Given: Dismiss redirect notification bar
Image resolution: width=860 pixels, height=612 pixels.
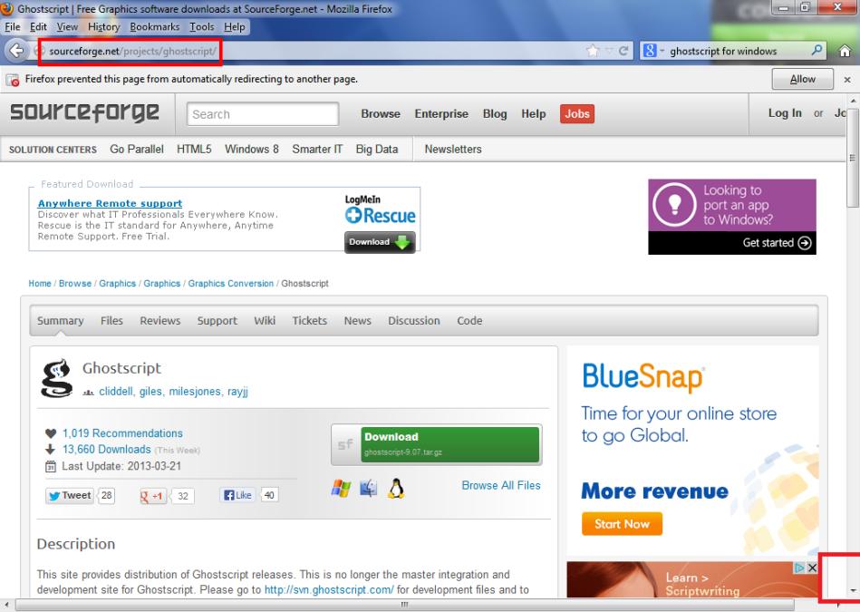Looking at the screenshot, I should click(x=847, y=80).
